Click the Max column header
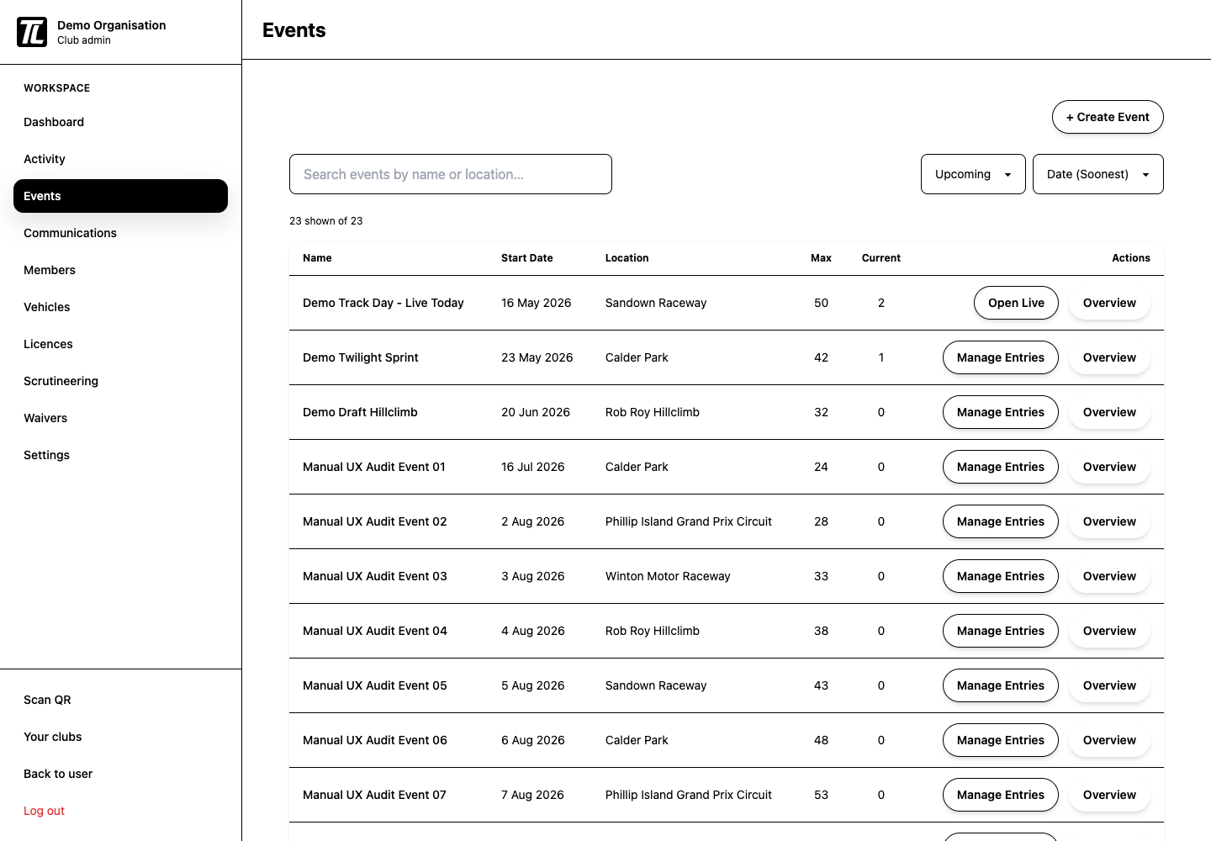1211x841 pixels. point(821,258)
